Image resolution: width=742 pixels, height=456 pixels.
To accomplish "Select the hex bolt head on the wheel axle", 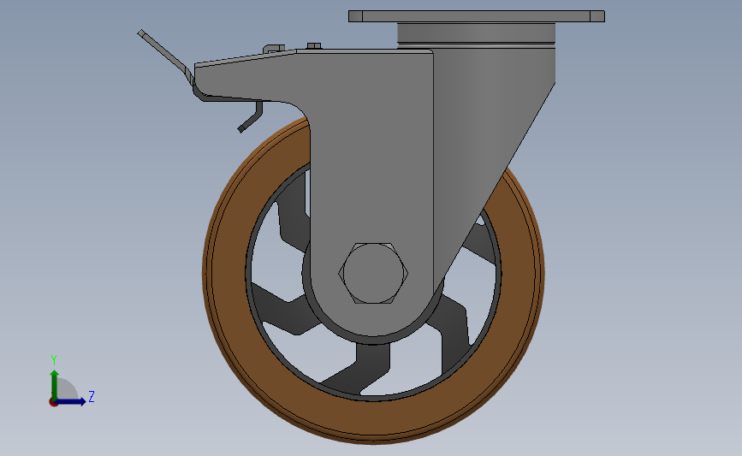I will (x=373, y=274).
